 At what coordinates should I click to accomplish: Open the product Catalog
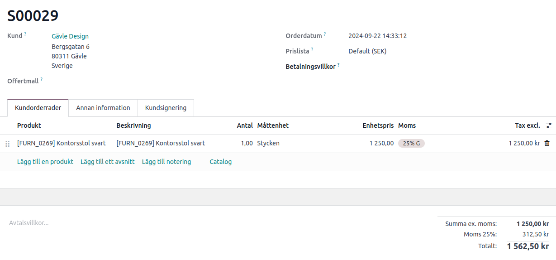pos(220,162)
